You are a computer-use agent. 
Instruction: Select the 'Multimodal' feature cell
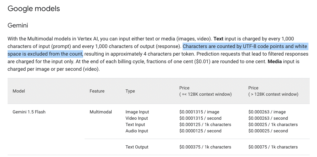(101, 112)
